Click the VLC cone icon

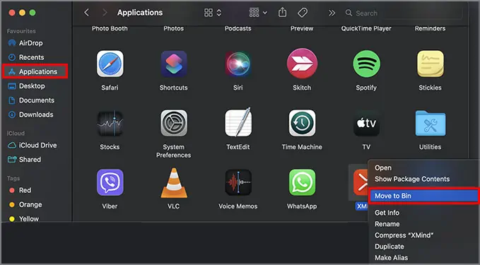174,183
